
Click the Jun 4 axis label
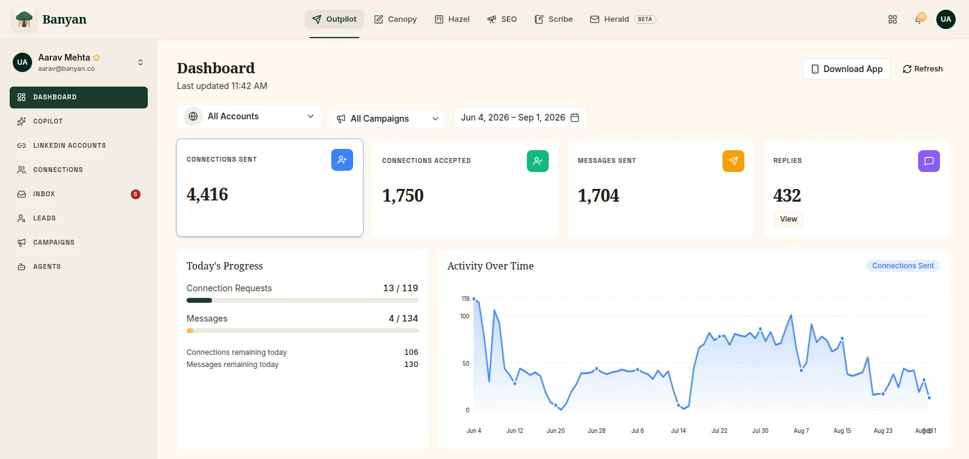474,431
